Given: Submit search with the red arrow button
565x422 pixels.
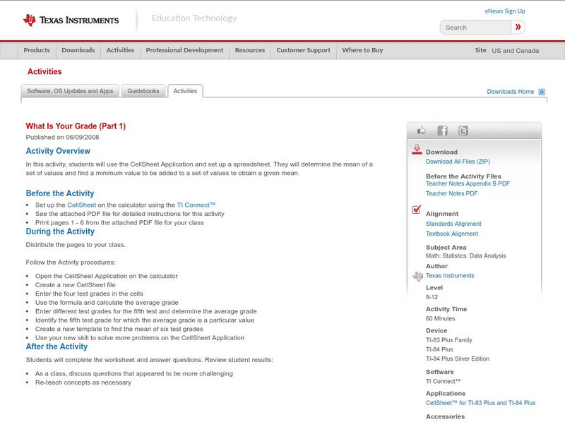Looking at the screenshot, I should 518,27.
